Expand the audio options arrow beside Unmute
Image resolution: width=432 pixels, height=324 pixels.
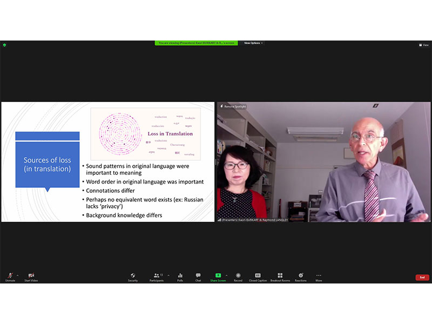click(18, 275)
